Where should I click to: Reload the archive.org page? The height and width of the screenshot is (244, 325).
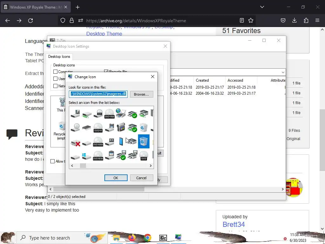click(x=30, y=21)
